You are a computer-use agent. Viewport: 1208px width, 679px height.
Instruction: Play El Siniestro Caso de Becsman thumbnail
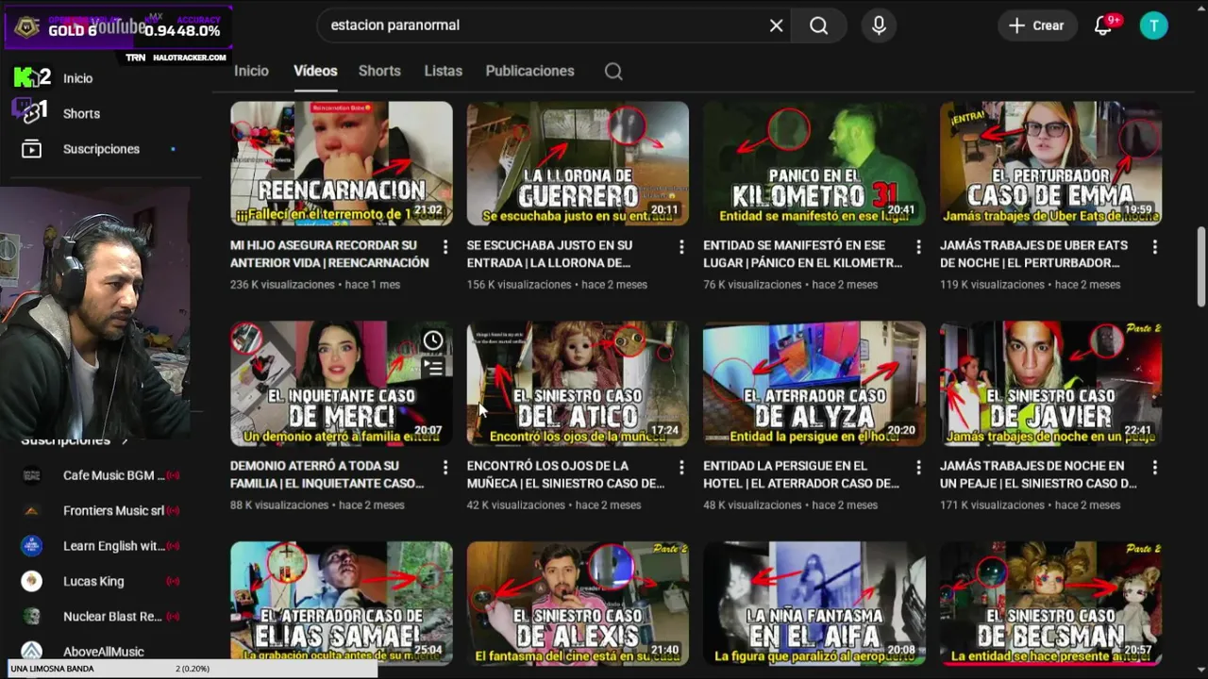[1050, 604]
